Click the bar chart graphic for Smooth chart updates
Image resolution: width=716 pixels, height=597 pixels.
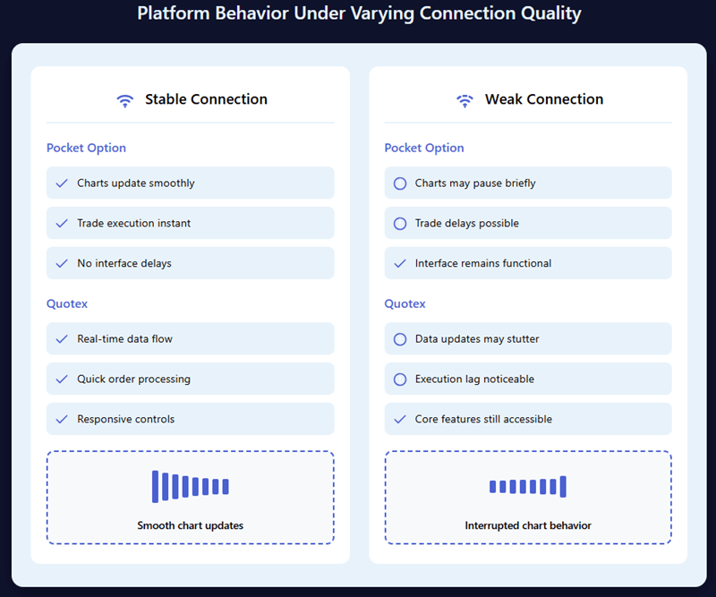[190, 485]
